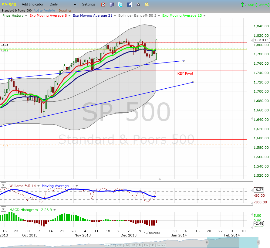Open the Add Indicator menu
This screenshot has height=248, width=270.
click(32, 4)
